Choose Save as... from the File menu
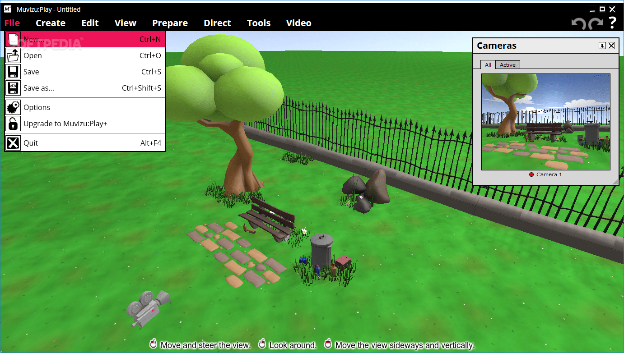The width and height of the screenshot is (624, 353). [x=85, y=88]
